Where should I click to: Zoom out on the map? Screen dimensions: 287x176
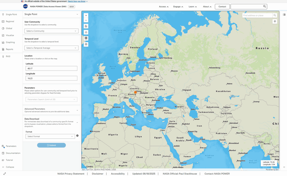click(86, 20)
